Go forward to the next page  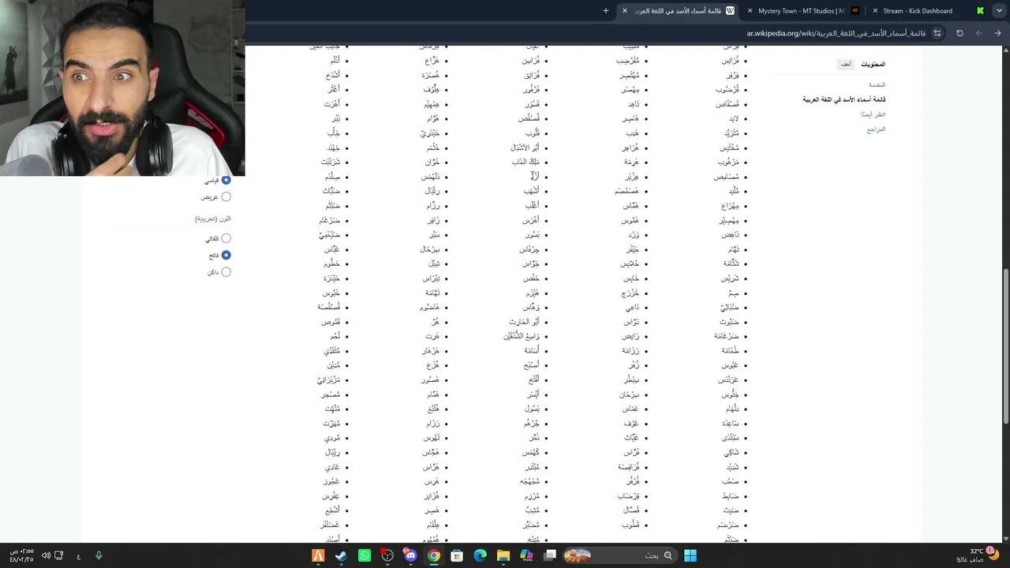(x=979, y=33)
